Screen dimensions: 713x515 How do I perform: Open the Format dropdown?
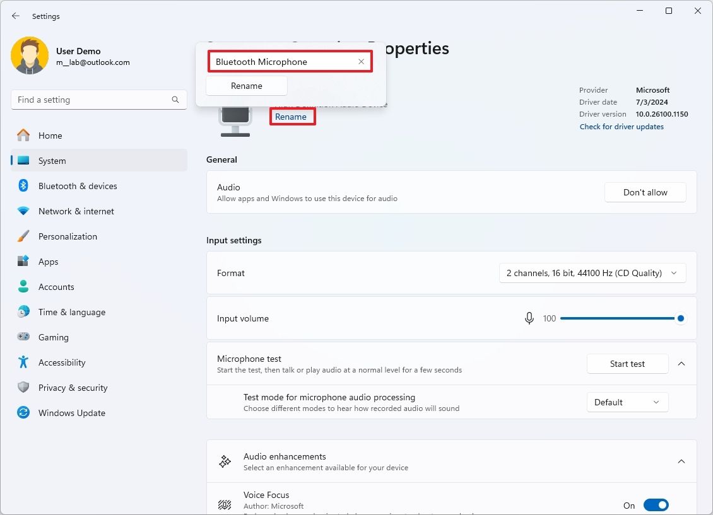coord(592,273)
